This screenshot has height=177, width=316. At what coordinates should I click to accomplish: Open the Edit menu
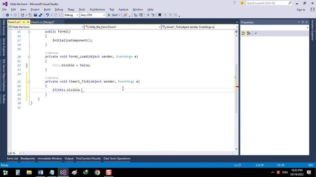tap(13, 9)
